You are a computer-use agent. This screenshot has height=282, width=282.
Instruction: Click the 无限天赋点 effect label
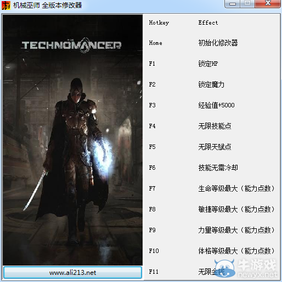(x=215, y=147)
